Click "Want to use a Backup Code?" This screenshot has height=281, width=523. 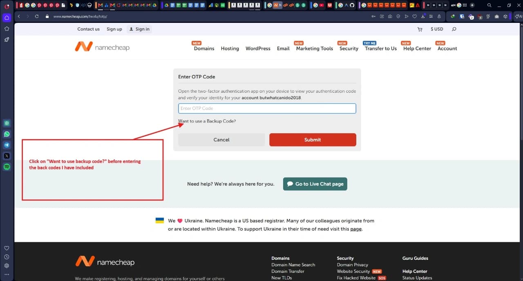coord(207,121)
